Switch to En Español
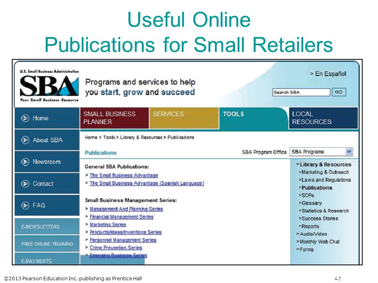Screen dimensions: 378x283 328,74
